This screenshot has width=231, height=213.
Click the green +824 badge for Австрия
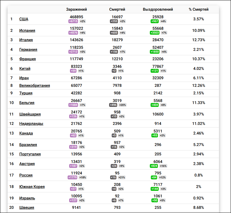point(154,166)
